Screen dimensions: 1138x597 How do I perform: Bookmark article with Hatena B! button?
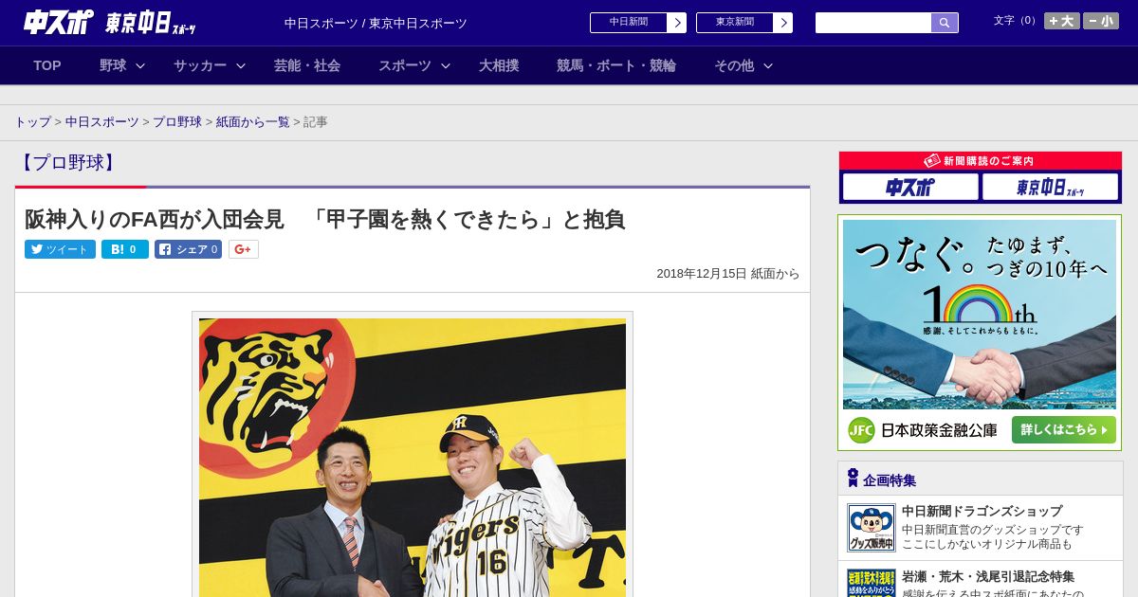click(x=125, y=249)
